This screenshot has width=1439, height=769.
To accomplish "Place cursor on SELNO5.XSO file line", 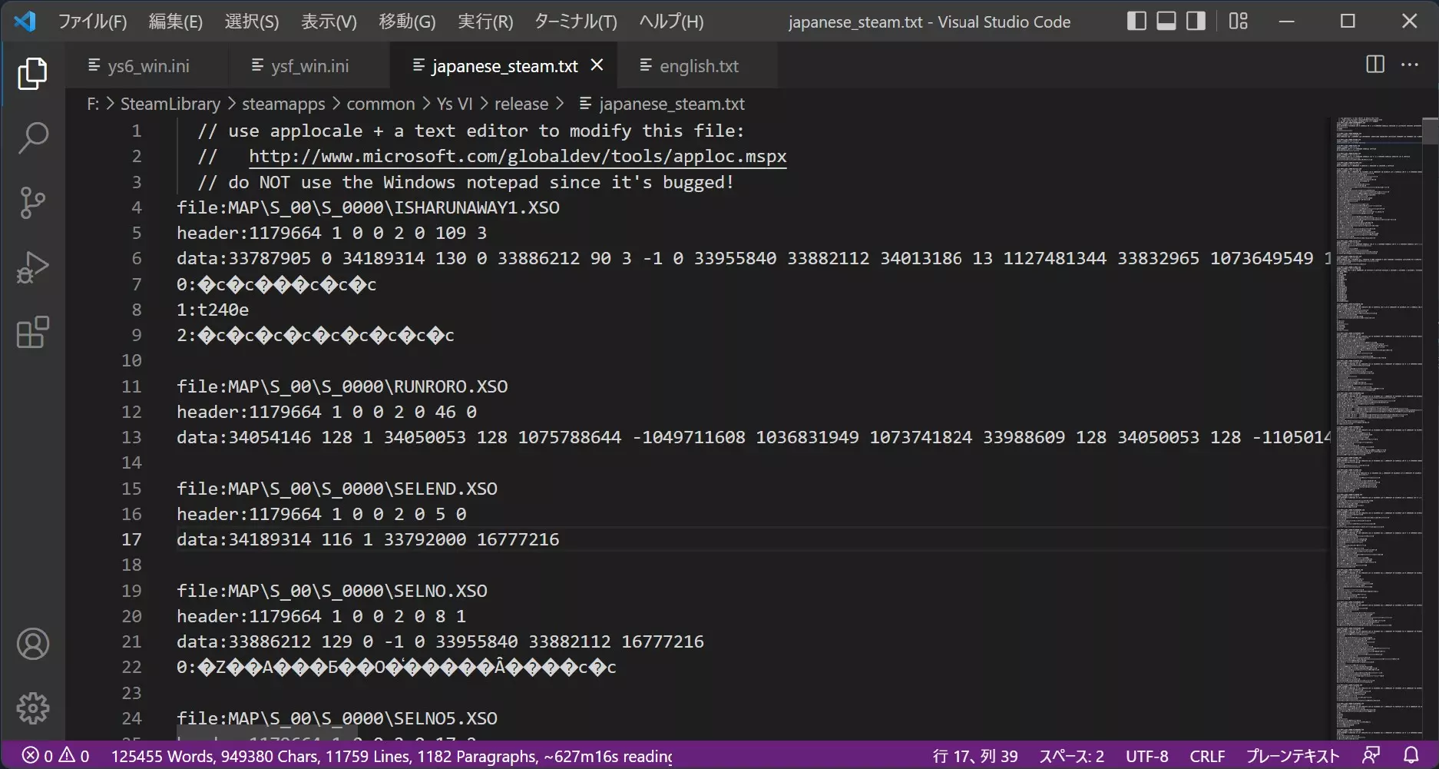I will coord(337,718).
